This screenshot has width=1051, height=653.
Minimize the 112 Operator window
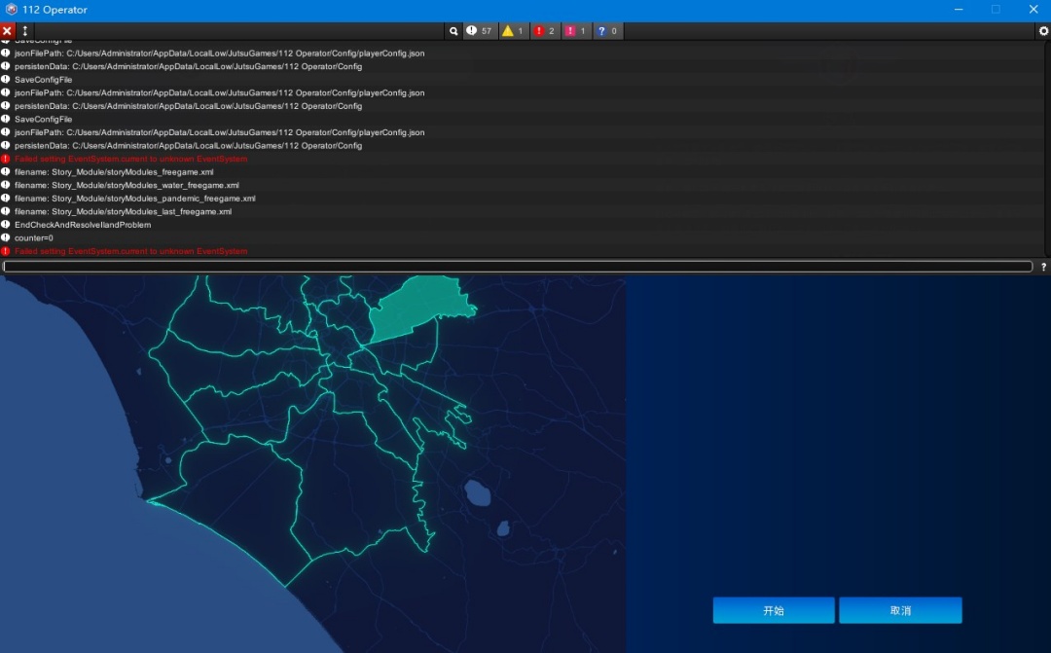click(x=959, y=10)
